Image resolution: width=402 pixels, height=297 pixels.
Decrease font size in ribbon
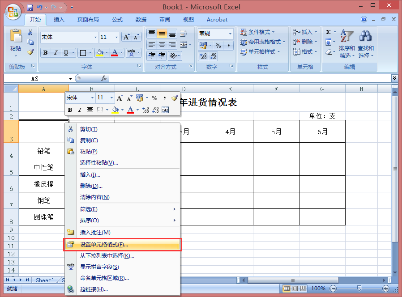(x=136, y=37)
